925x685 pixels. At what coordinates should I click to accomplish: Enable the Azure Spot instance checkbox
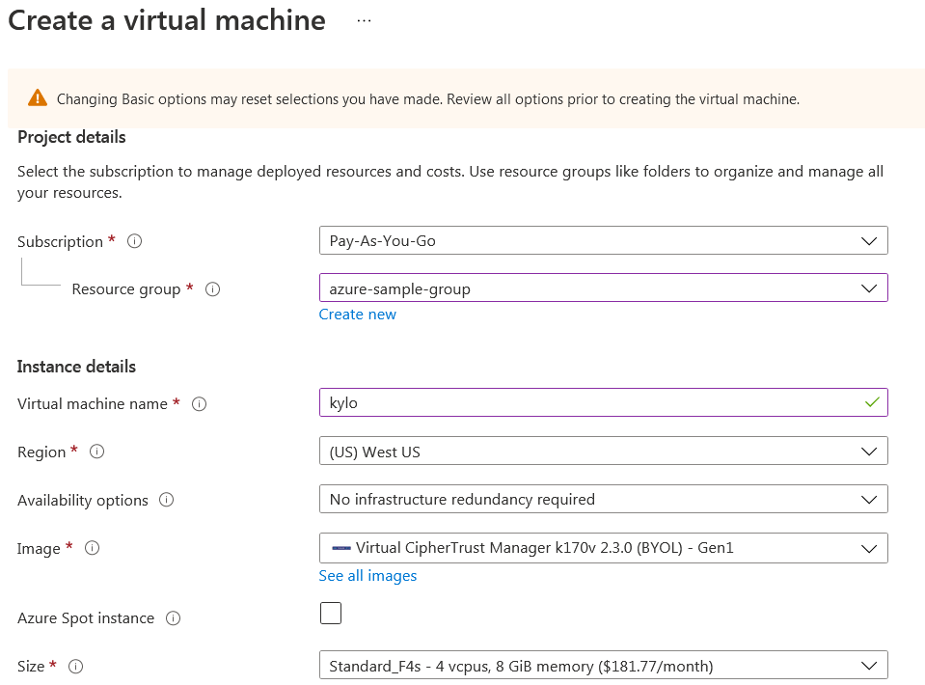tap(331, 614)
